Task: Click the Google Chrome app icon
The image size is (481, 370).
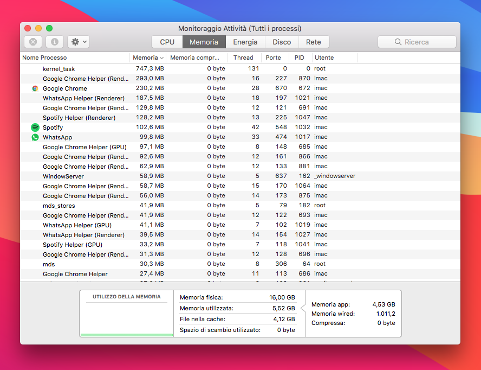Action: [35, 88]
